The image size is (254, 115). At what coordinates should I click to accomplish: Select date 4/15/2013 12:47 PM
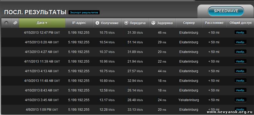tap(42, 32)
